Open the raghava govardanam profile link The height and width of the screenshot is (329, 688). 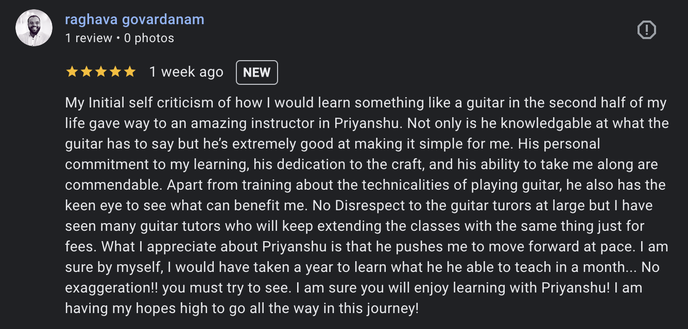pyautogui.click(x=134, y=20)
